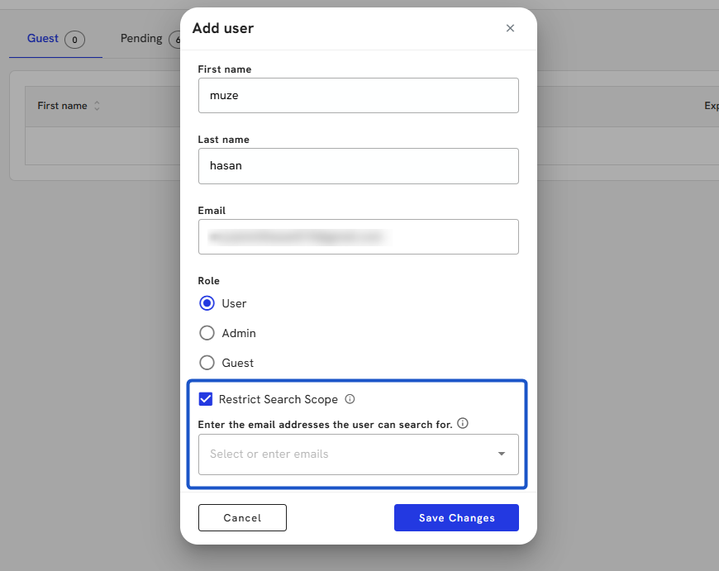Click info icon beside Restrict Search Scope
719x571 pixels.
350,399
